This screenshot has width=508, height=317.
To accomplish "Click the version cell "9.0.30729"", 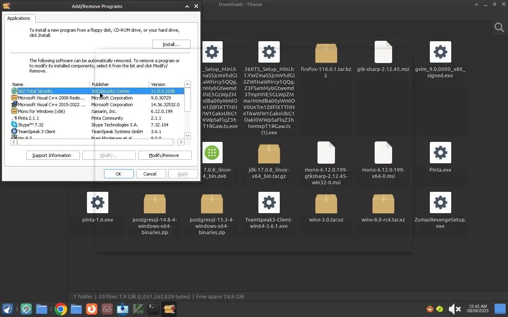I will [161, 98].
